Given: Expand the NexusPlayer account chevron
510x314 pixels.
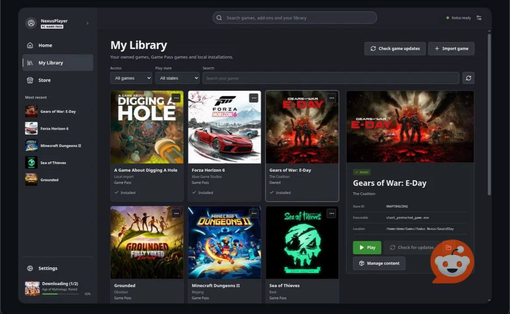Looking at the screenshot, I should click(88, 23).
